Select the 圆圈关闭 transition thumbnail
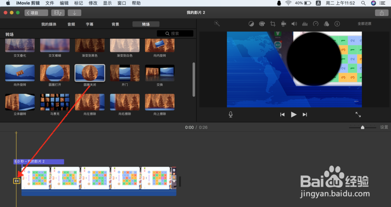The width and height of the screenshot is (391, 207). click(x=90, y=73)
